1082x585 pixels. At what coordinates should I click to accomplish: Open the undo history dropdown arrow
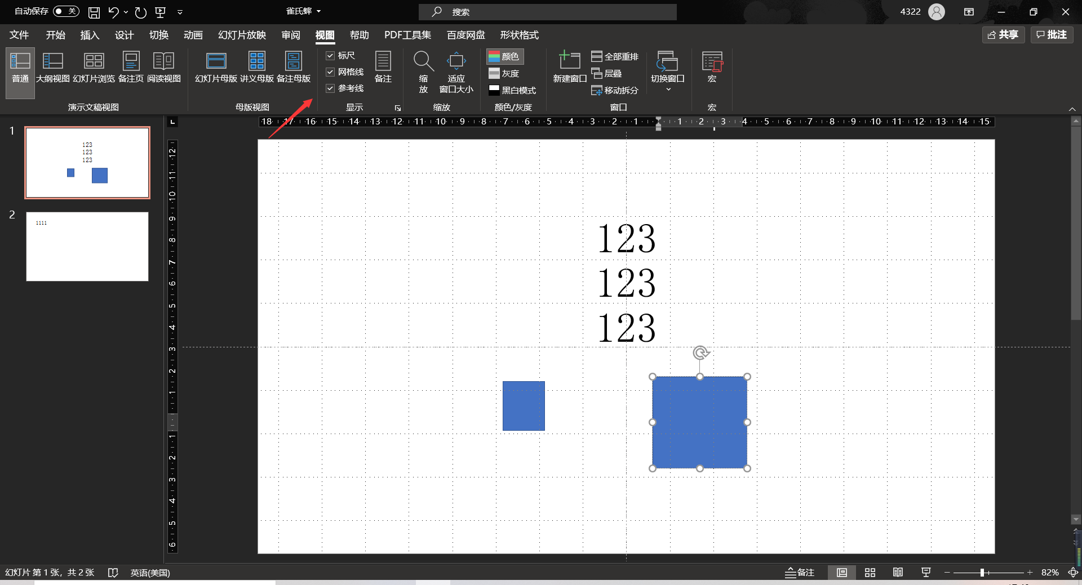tap(126, 12)
